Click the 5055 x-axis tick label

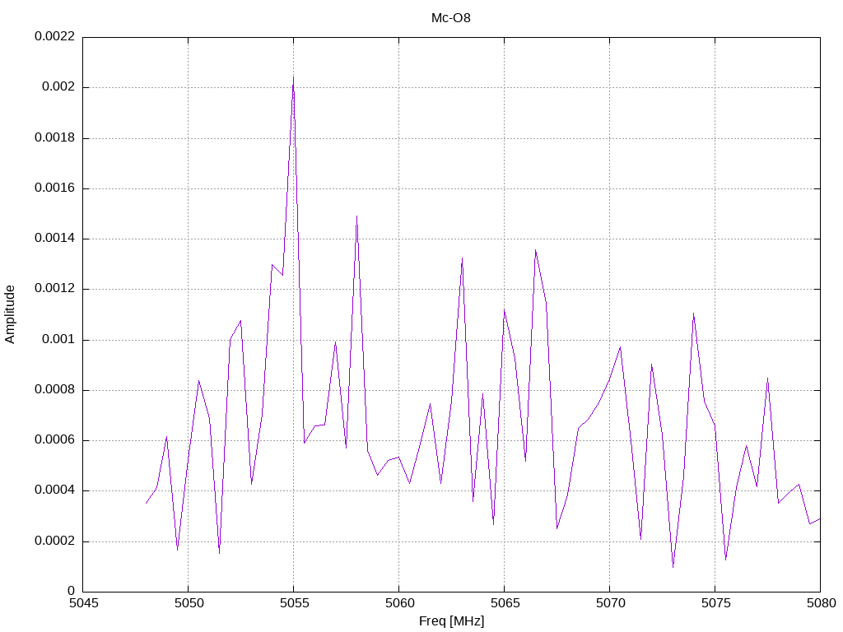pyautogui.click(x=294, y=603)
